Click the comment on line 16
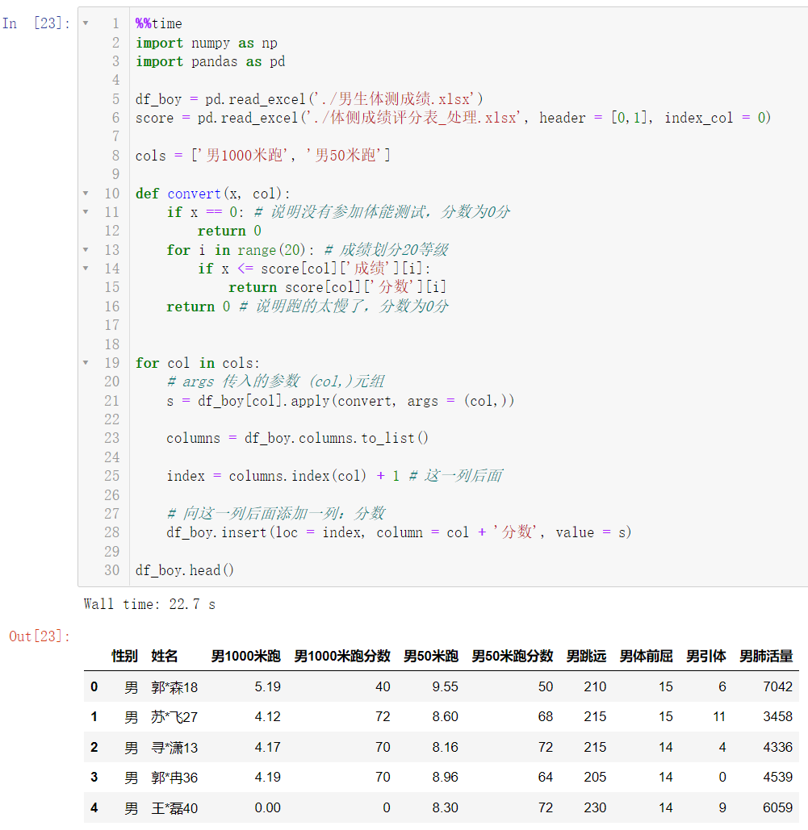This screenshot has width=808, height=830. pos(345,306)
